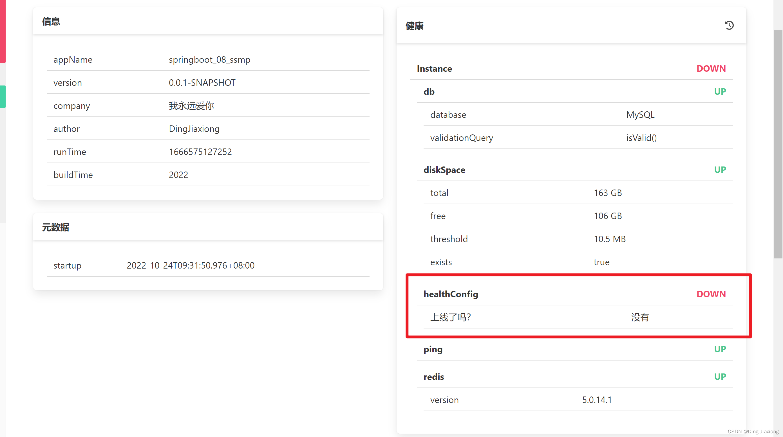783x437 pixels.
Task: Select total value 163 GB
Action: (x=608, y=193)
